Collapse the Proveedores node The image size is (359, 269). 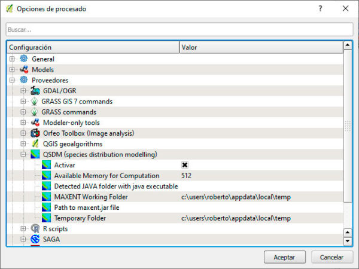pyautogui.click(x=12, y=80)
